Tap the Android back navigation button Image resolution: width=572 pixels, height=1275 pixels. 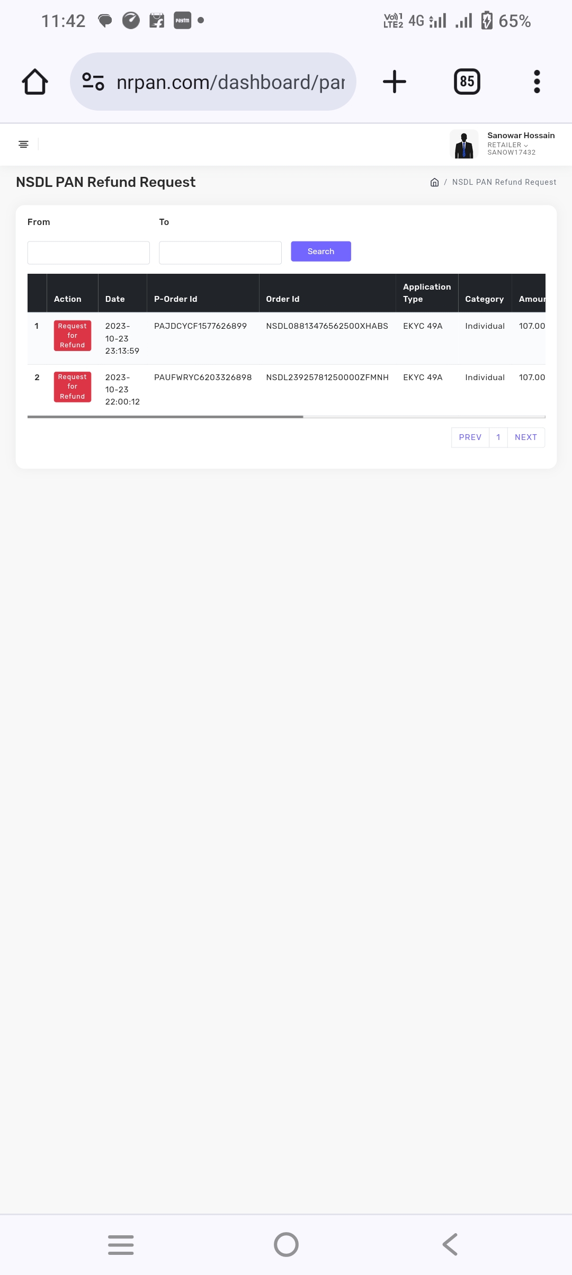450,1244
